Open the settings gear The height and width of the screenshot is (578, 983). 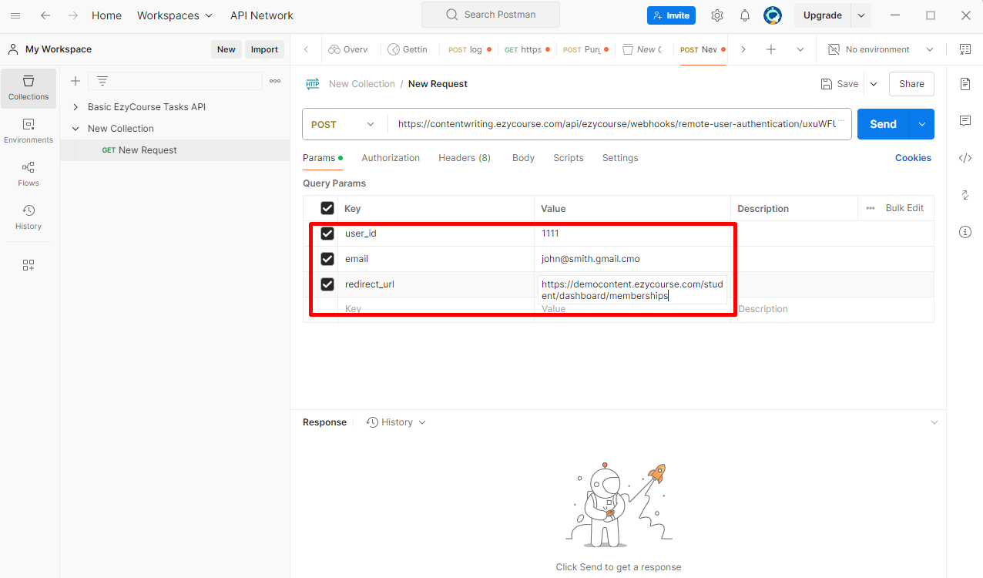click(717, 15)
